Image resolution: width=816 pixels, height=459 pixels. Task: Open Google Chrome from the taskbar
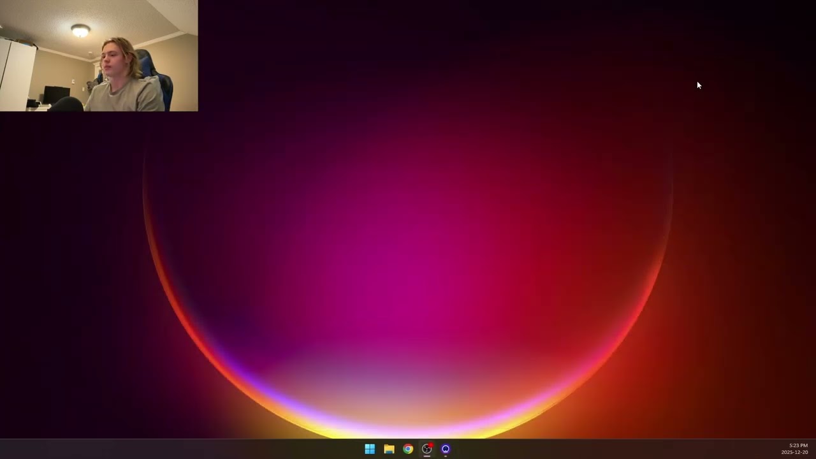pos(408,449)
